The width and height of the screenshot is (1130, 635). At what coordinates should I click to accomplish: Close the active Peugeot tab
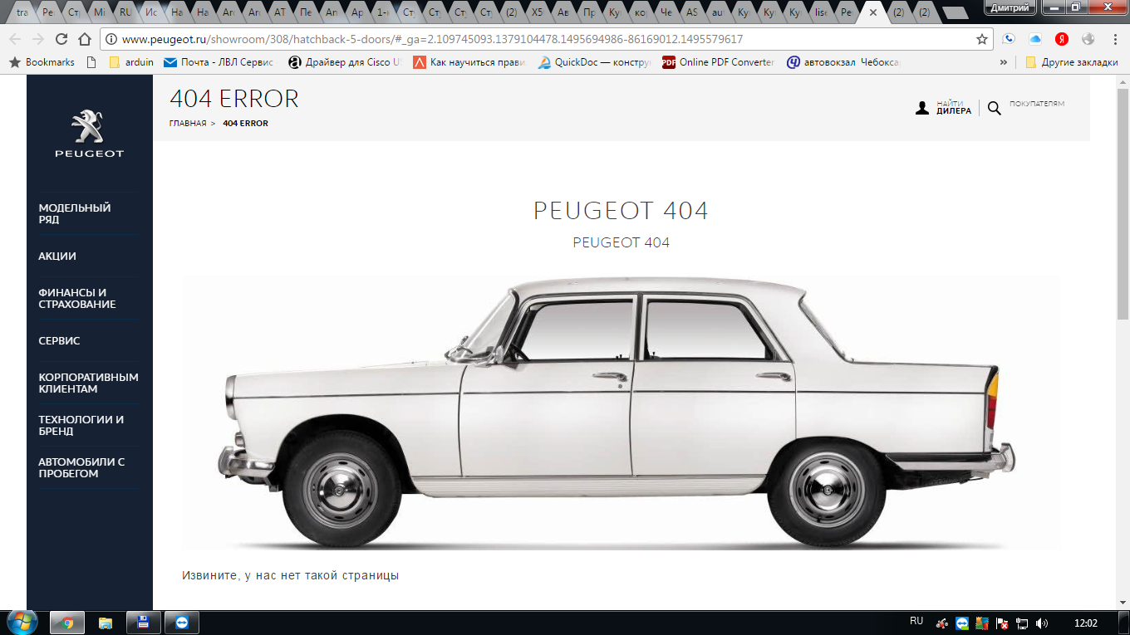click(873, 12)
